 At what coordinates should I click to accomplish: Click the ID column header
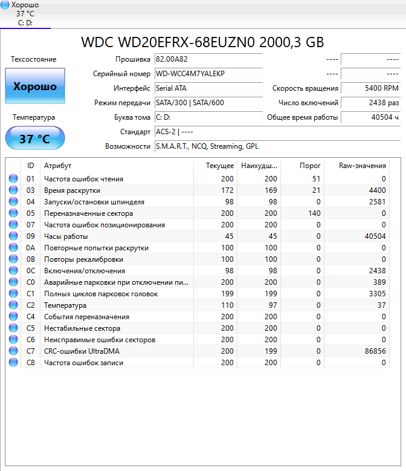pos(31,166)
